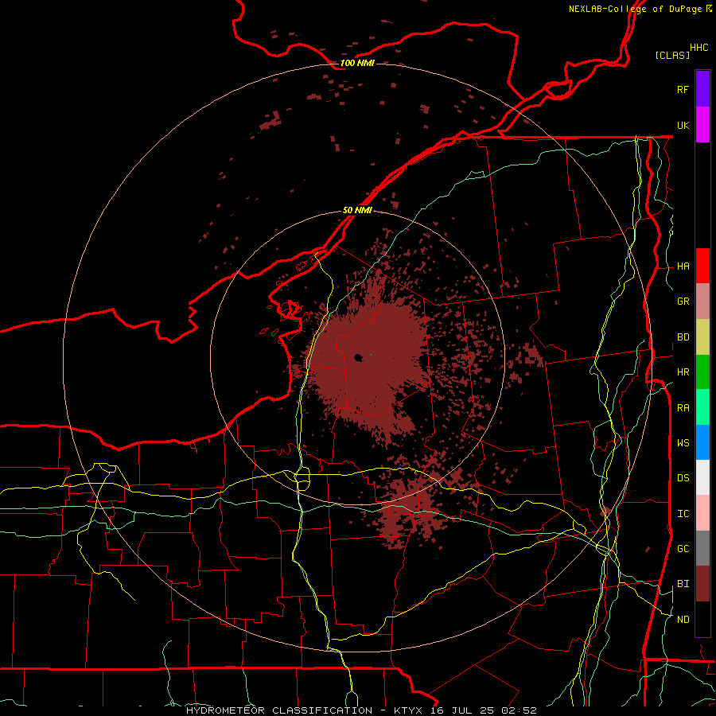This screenshot has width=716, height=716.
Task: Click the "[CLAS]" units label
Action: pos(672,55)
